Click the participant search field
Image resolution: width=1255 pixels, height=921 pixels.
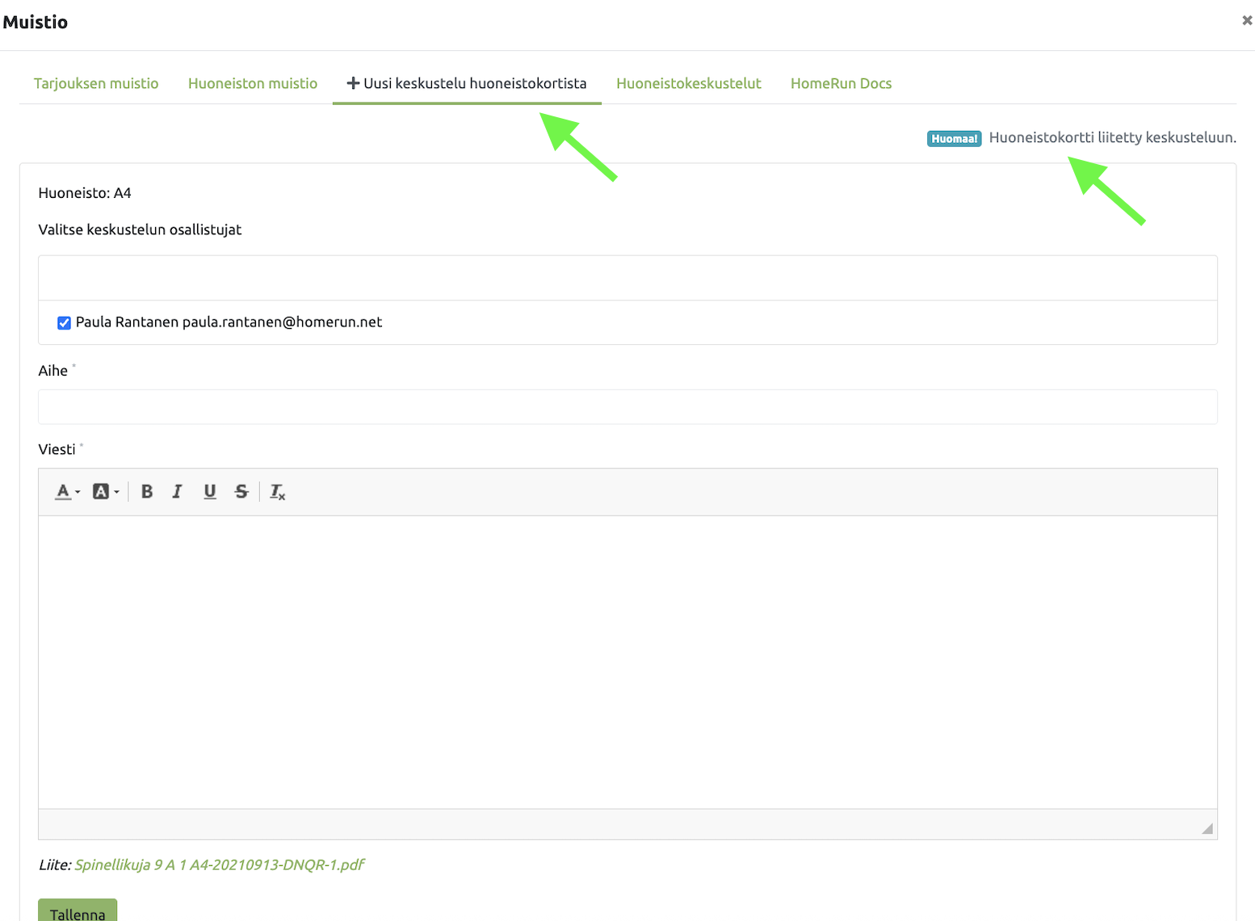pos(627,278)
